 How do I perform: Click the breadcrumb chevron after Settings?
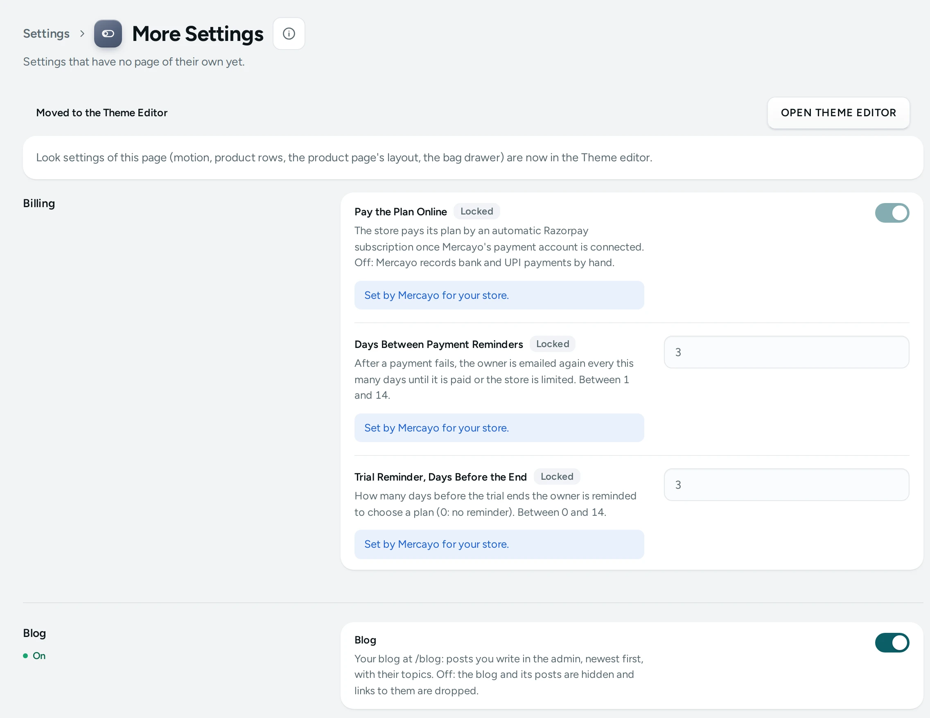[82, 34]
